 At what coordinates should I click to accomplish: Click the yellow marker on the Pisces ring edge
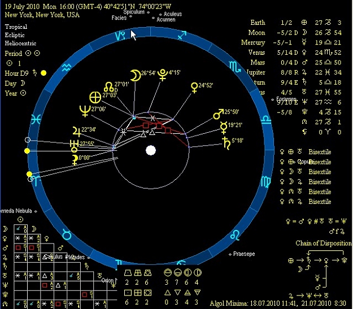point(27,151)
